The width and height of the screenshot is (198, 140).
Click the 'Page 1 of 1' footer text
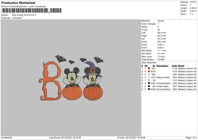191,138
